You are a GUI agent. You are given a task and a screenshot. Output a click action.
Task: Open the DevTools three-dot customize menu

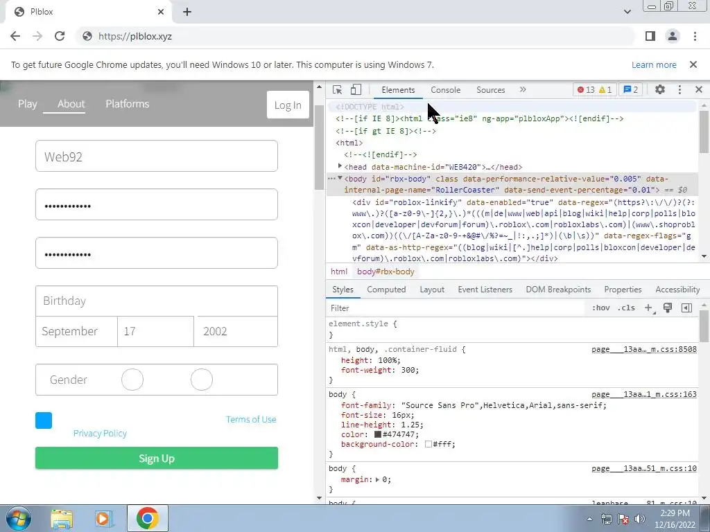[x=679, y=89]
